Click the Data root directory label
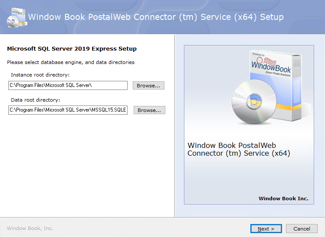This screenshot has height=237, width=325. point(36,100)
